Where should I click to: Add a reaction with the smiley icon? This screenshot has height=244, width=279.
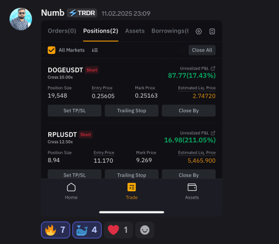145,230
